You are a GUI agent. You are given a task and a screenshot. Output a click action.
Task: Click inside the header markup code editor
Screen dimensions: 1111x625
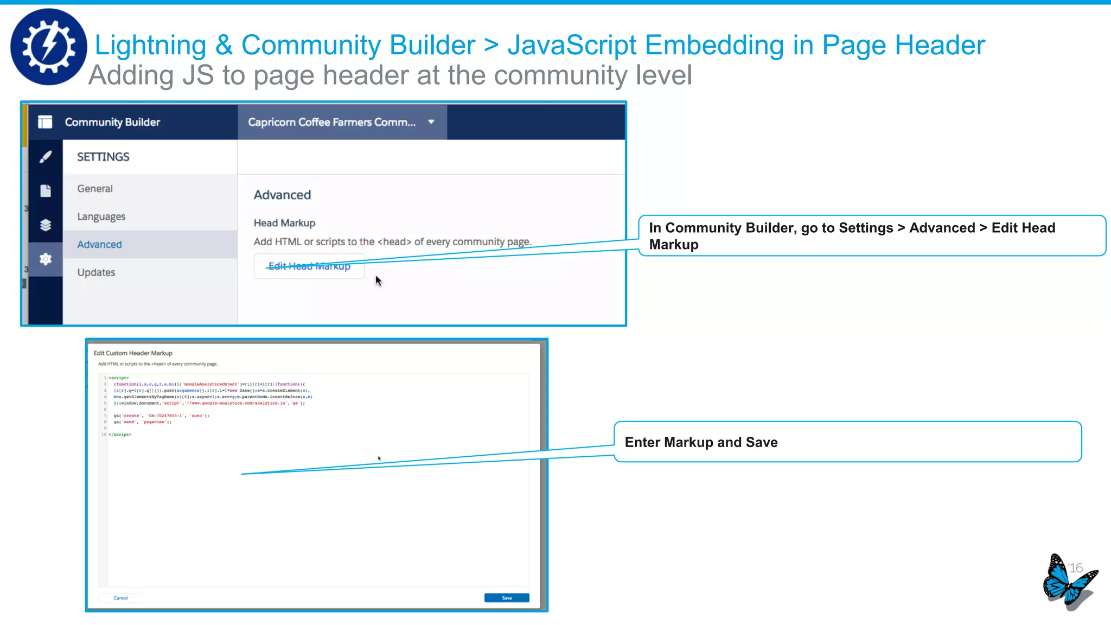point(314,480)
